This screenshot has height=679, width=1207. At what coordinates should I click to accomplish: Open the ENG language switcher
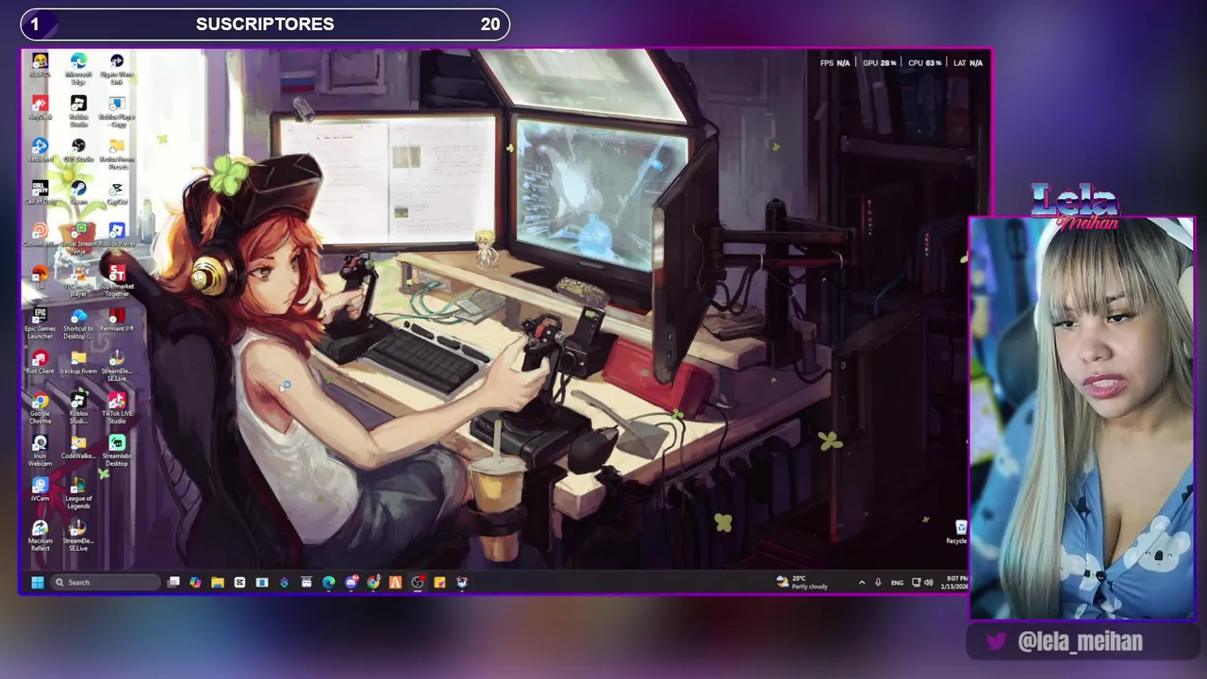[x=897, y=583]
